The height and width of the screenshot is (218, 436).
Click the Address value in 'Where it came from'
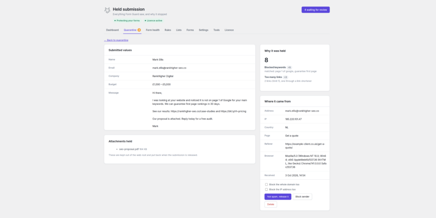pyautogui.click(x=302, y=111)
